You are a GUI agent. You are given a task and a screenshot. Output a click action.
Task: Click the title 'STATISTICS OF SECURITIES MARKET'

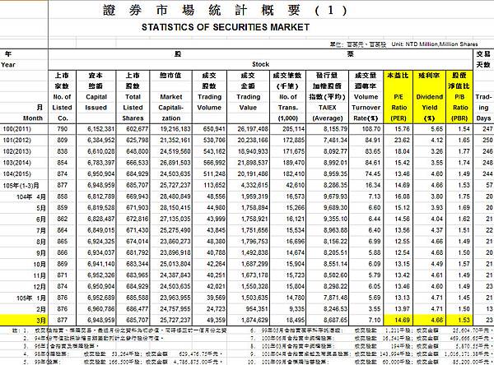point(226,27)
